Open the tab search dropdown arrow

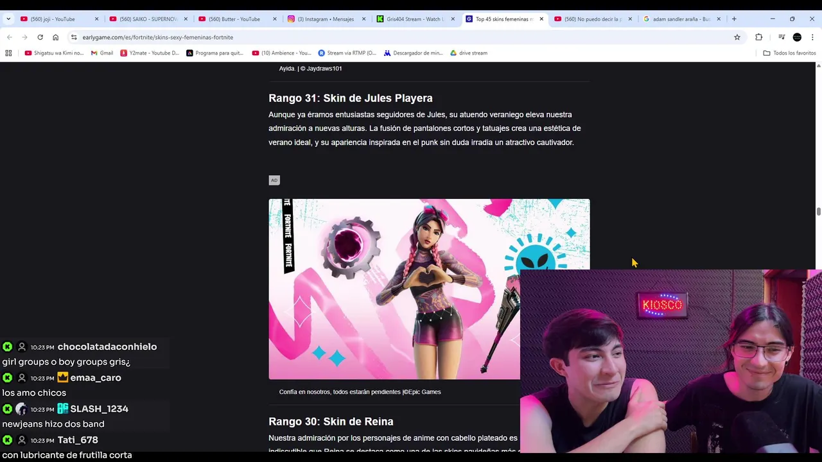pos(8,19)
